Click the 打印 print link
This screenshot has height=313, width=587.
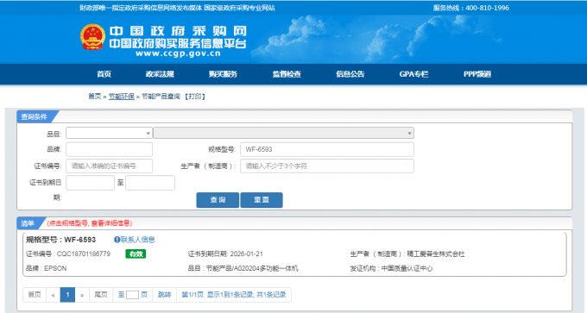pos(195,97)
